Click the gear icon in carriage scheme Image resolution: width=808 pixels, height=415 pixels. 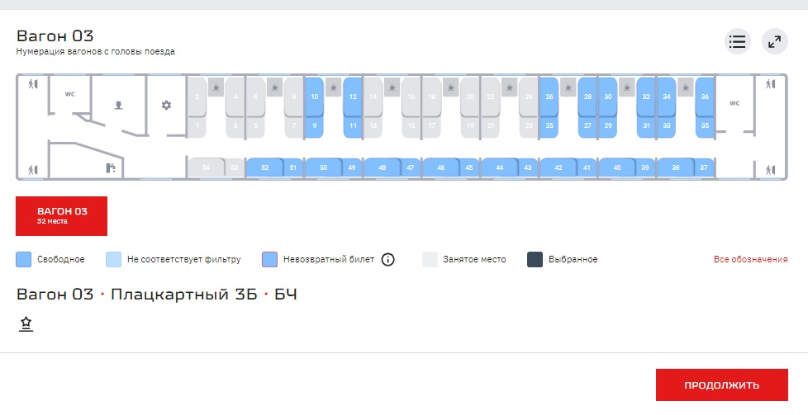click(166, 105)
